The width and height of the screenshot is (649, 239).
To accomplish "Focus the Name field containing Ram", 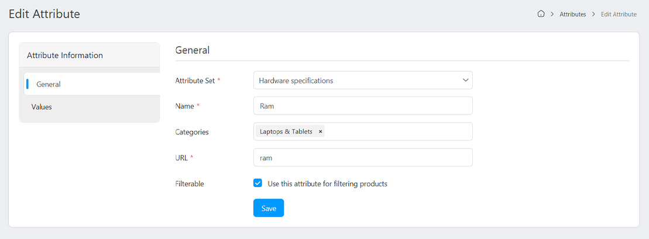I will click(x=363, y=106).
